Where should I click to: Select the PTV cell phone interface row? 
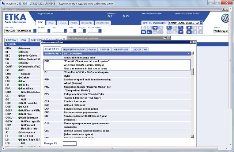click(x=117, y=96)
